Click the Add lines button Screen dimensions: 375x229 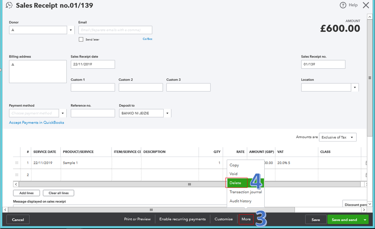pyautogui.click(x=27, y=193)
